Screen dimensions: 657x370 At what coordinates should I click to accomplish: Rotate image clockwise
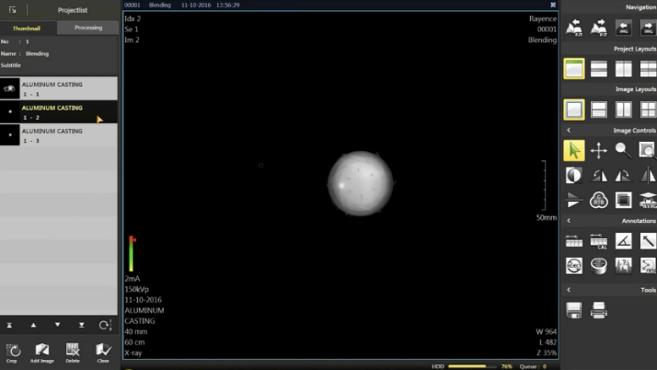pos(624,175)
